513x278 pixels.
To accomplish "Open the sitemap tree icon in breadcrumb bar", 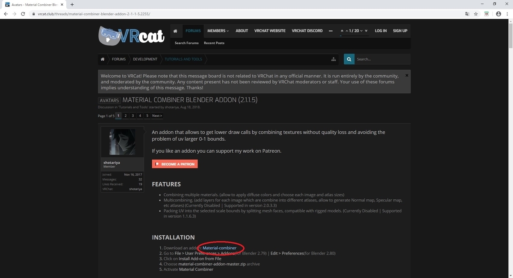I will 333,59.
